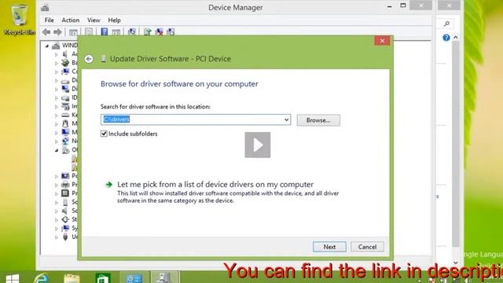Image resolution: width=503 pixels, height=283 pixels.
Task: Open the Control Panel taskbar button
Action: click(x=134, y=277)
